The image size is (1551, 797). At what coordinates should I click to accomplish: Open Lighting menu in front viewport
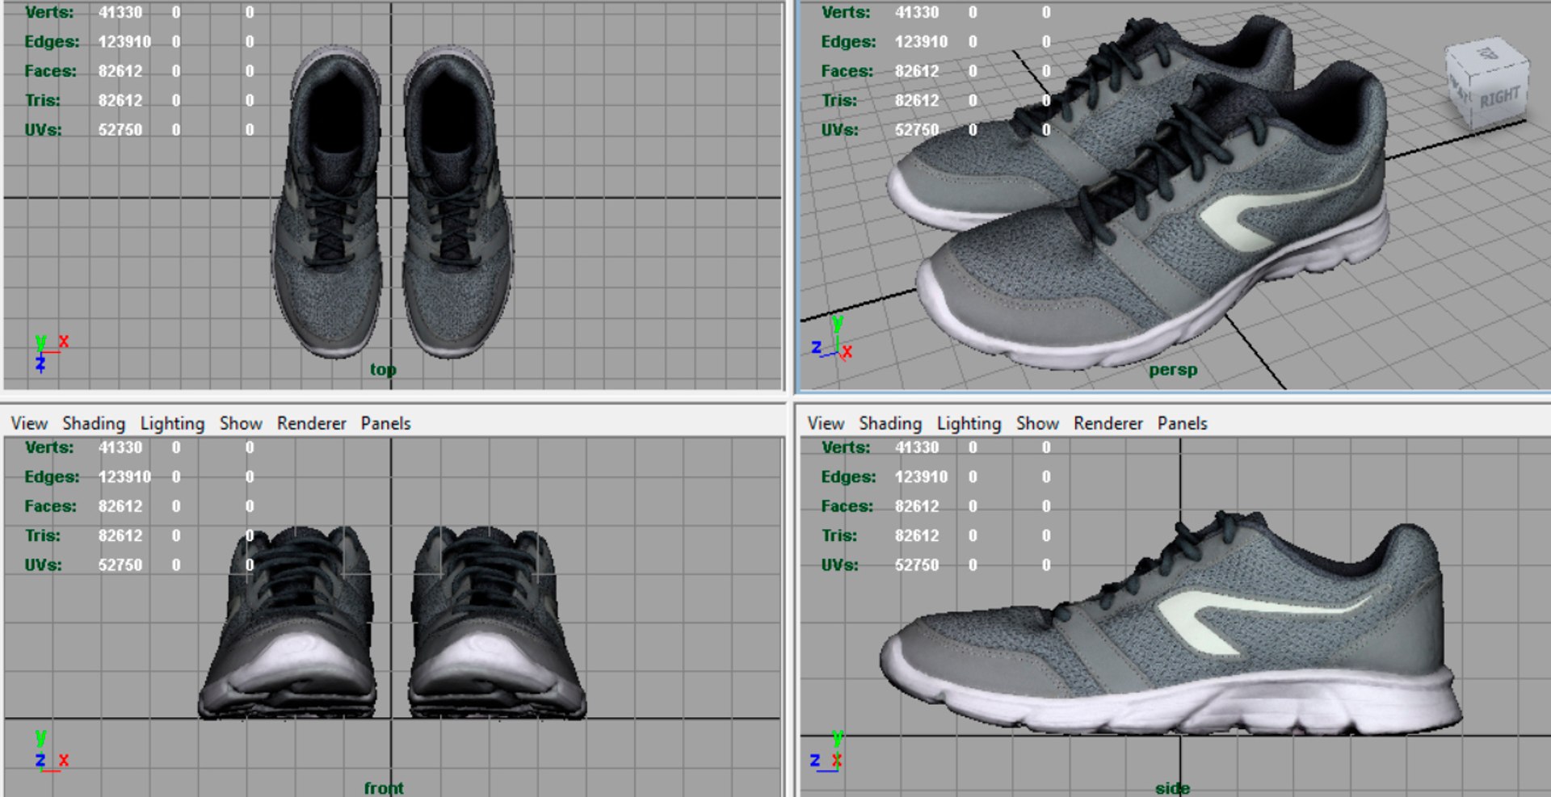coord(172,423)
